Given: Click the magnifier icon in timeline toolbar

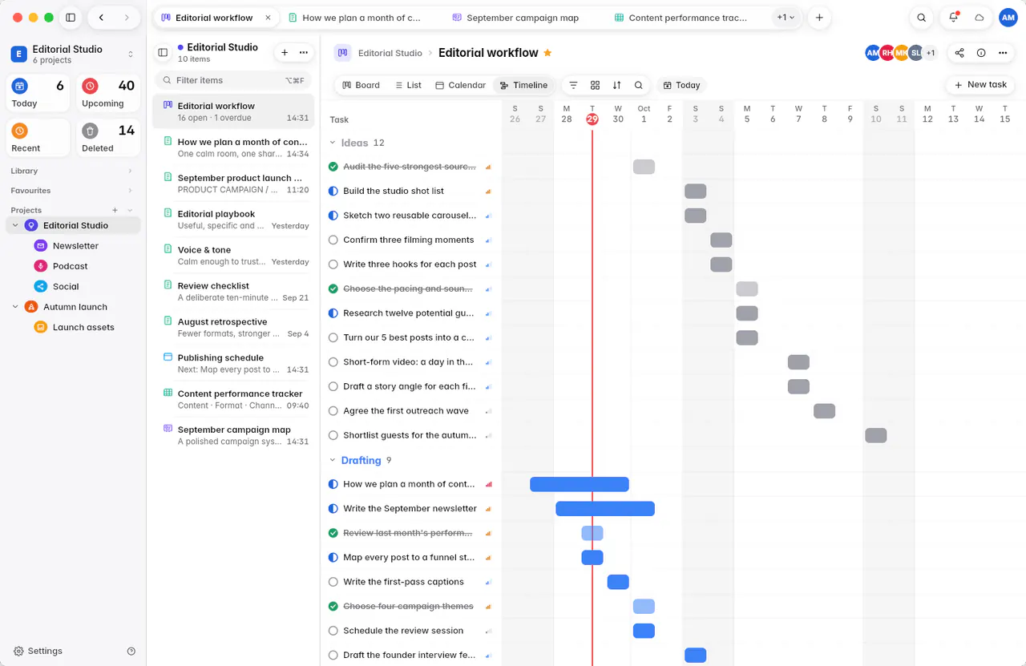Looking at the screenshot, I should 638,85.
